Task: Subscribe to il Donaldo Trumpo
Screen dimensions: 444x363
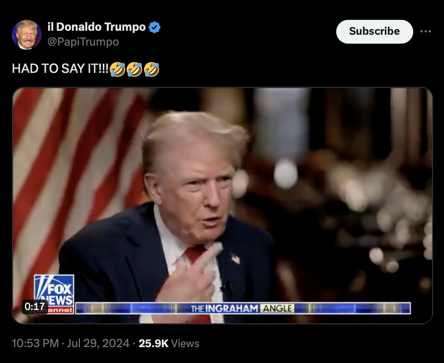Action: pyautogui.click(x=374, y=31)
